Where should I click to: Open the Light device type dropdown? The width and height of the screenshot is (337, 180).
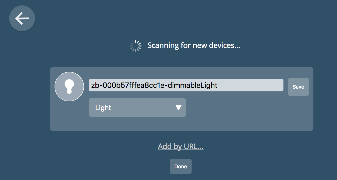tap(137, 108)
